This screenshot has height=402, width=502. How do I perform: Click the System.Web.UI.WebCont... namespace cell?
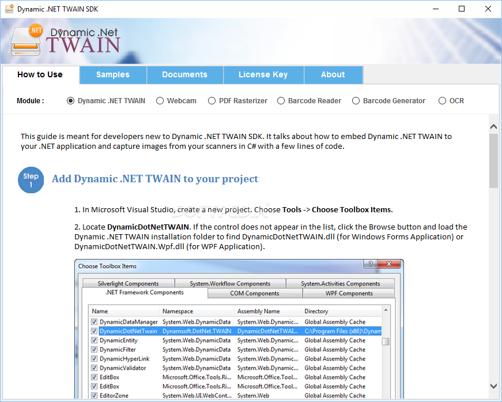(197, 396)
